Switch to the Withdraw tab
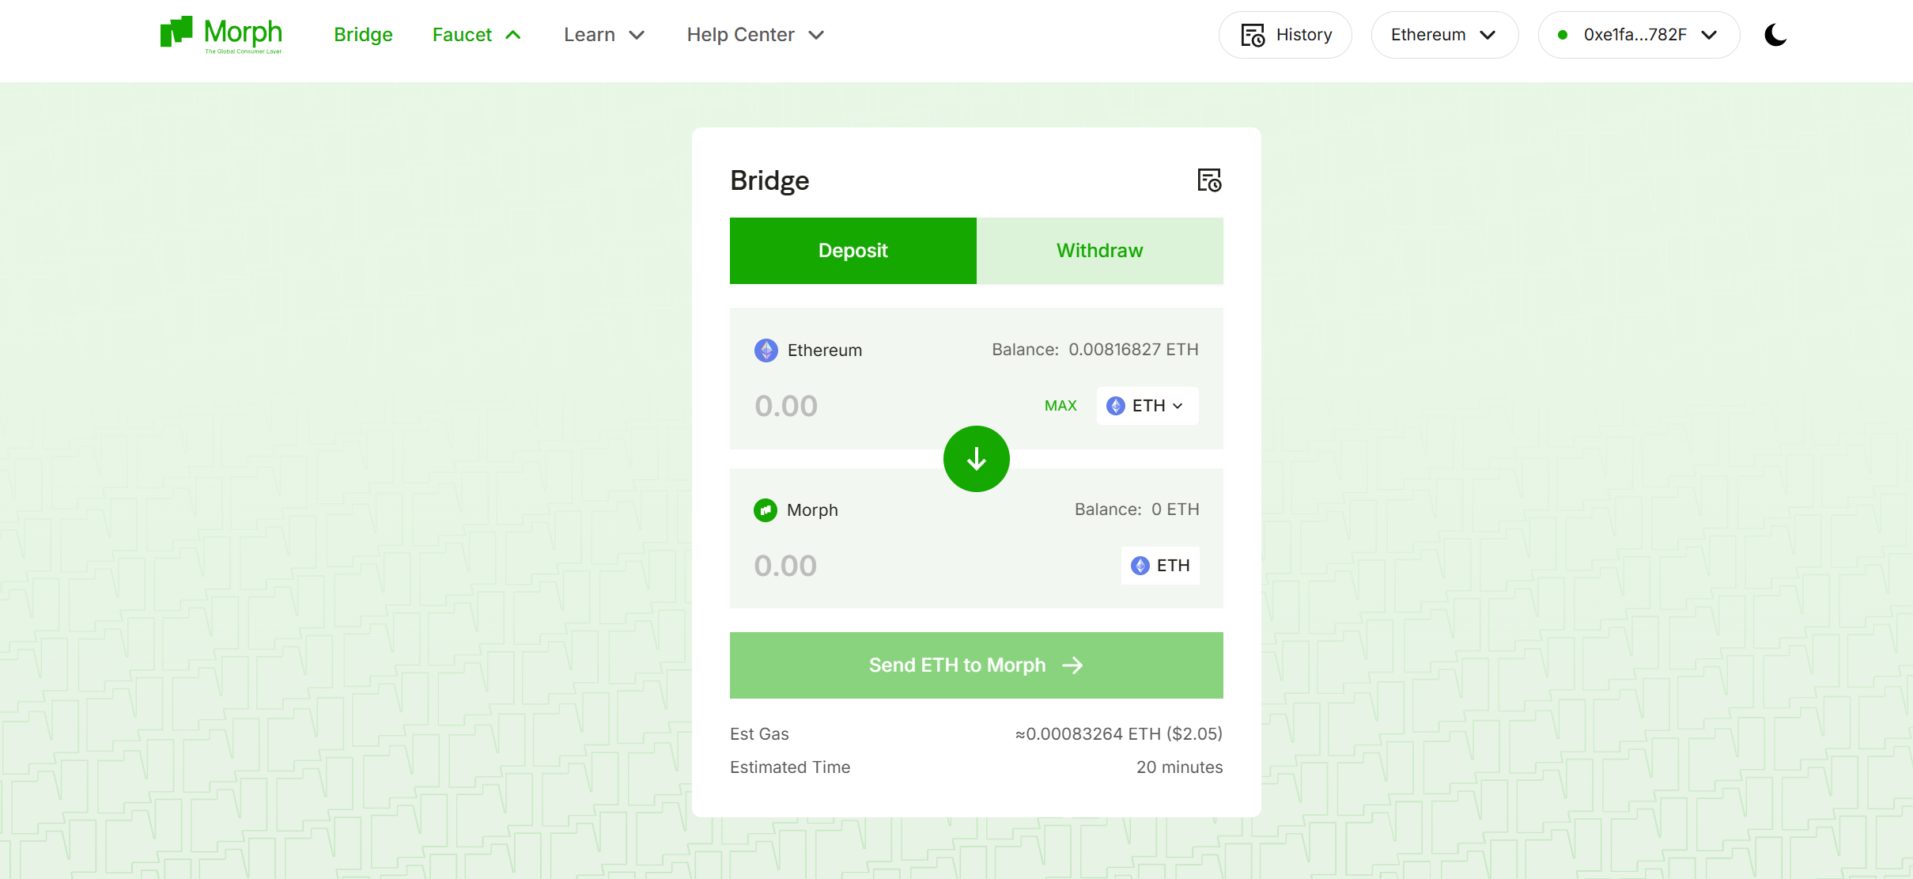 (x=1099, y=250)
